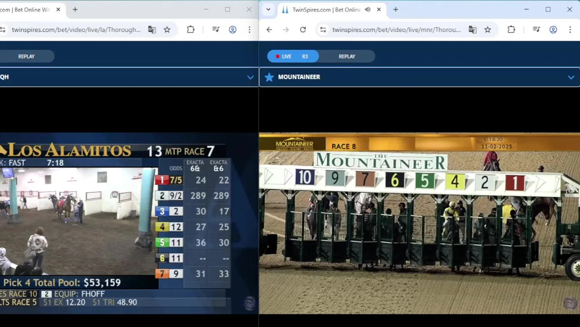
Task: Maximize the right browser window
Action: point(548,10)
